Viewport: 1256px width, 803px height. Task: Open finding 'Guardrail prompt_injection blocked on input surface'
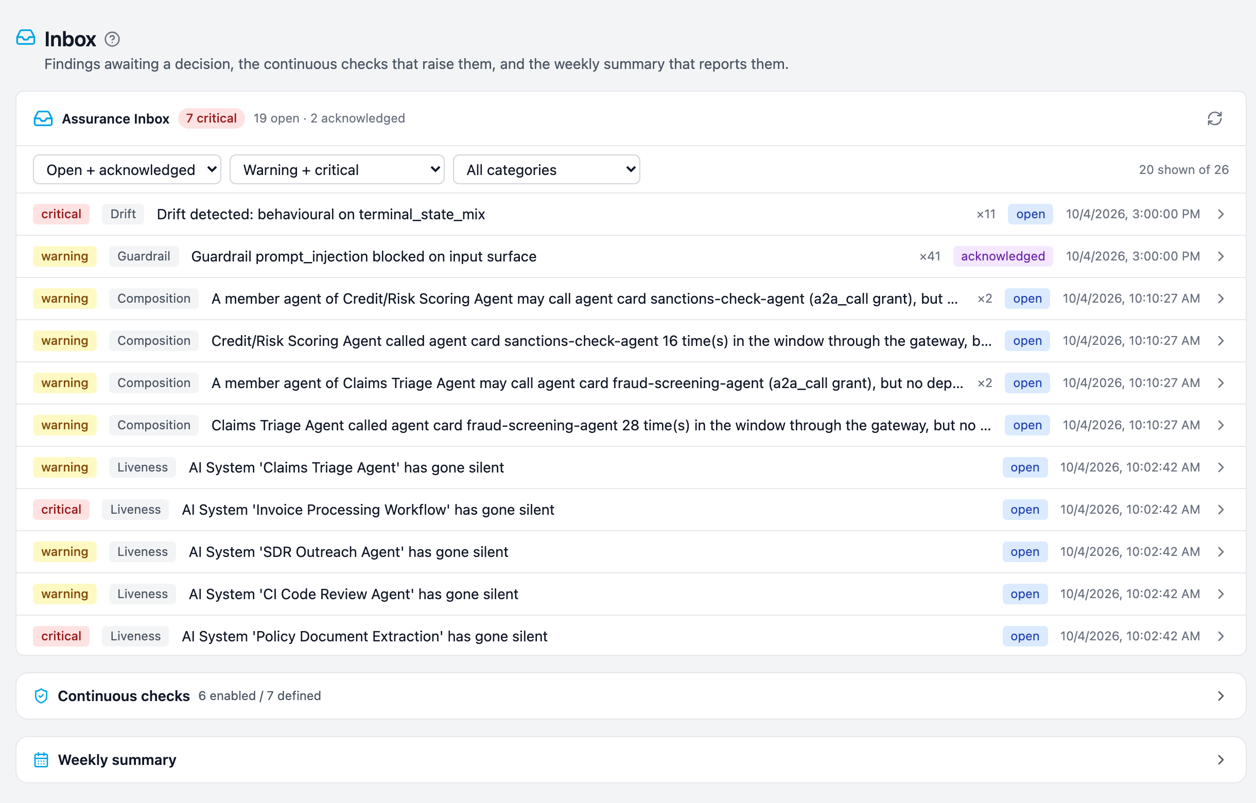pos(363,256)
